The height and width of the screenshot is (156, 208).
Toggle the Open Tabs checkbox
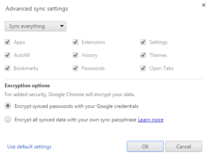tap(143, 68)
